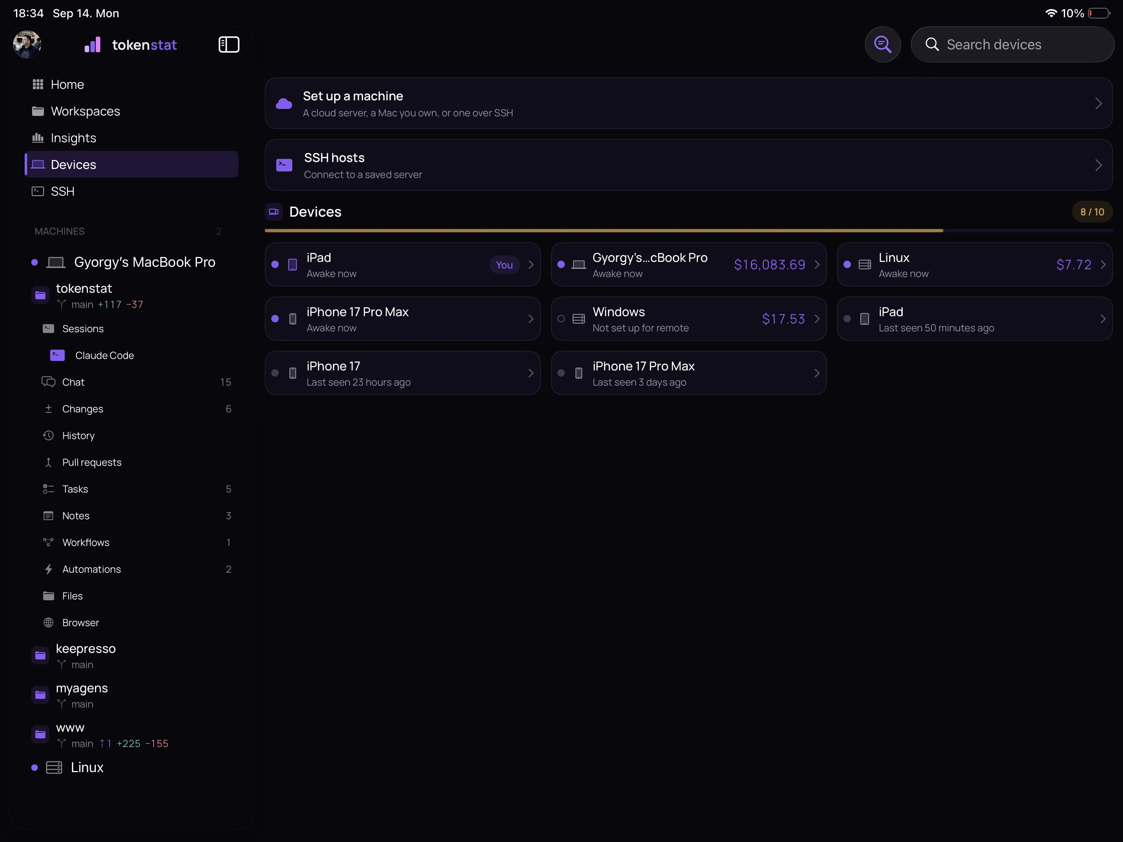Open the Claude Code session
Image resolution: width=1123 pixels, height=842 pixels.
point(131,356)
